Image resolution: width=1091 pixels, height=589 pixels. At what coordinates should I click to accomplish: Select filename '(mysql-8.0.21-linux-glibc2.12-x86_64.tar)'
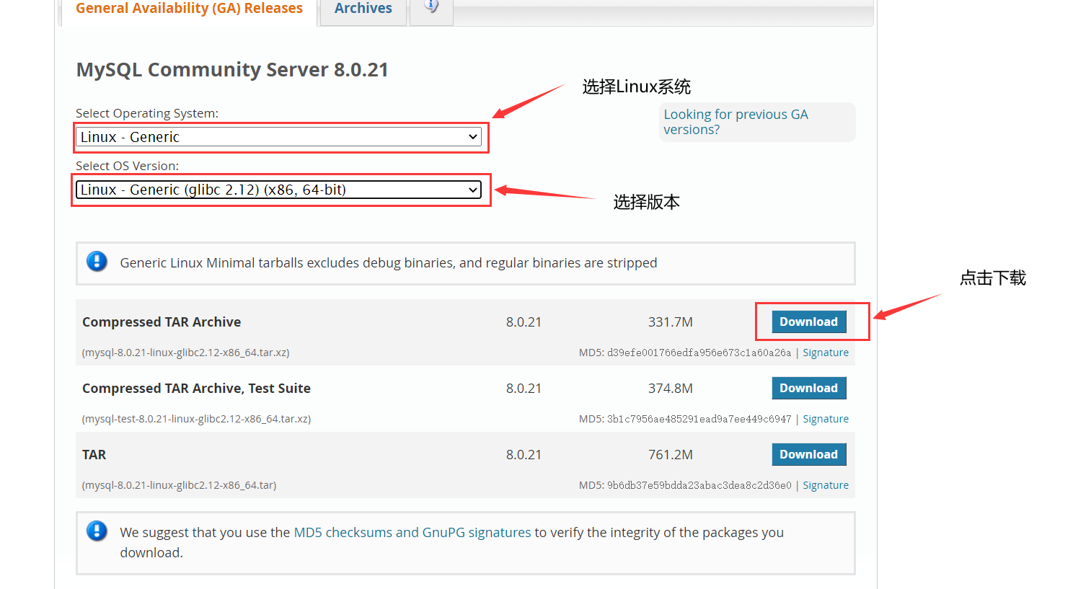pyautogui.click(x=179, y=485)
